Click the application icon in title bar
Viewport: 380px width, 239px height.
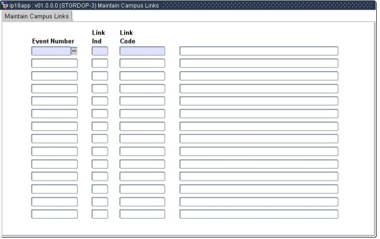(4, 5)
